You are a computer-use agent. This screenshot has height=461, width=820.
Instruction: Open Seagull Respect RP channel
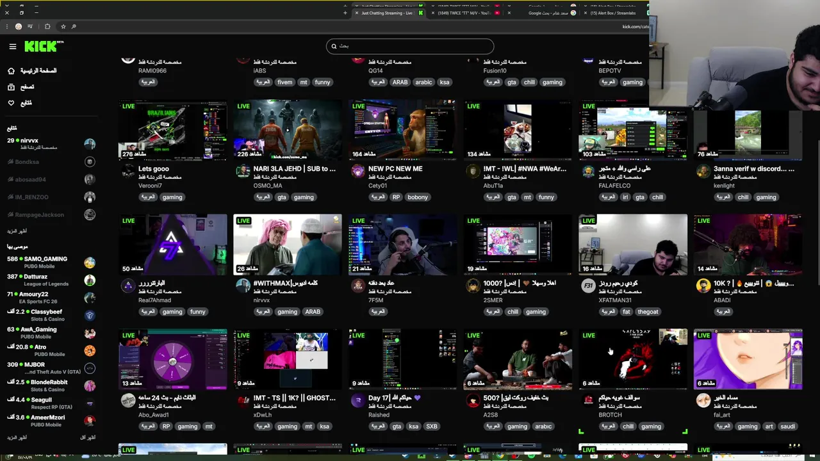[x=50, y=403]
